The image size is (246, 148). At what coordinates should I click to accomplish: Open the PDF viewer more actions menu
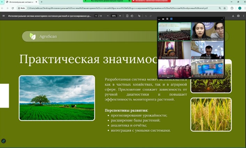pyautogui.click(x=243, y=16)
